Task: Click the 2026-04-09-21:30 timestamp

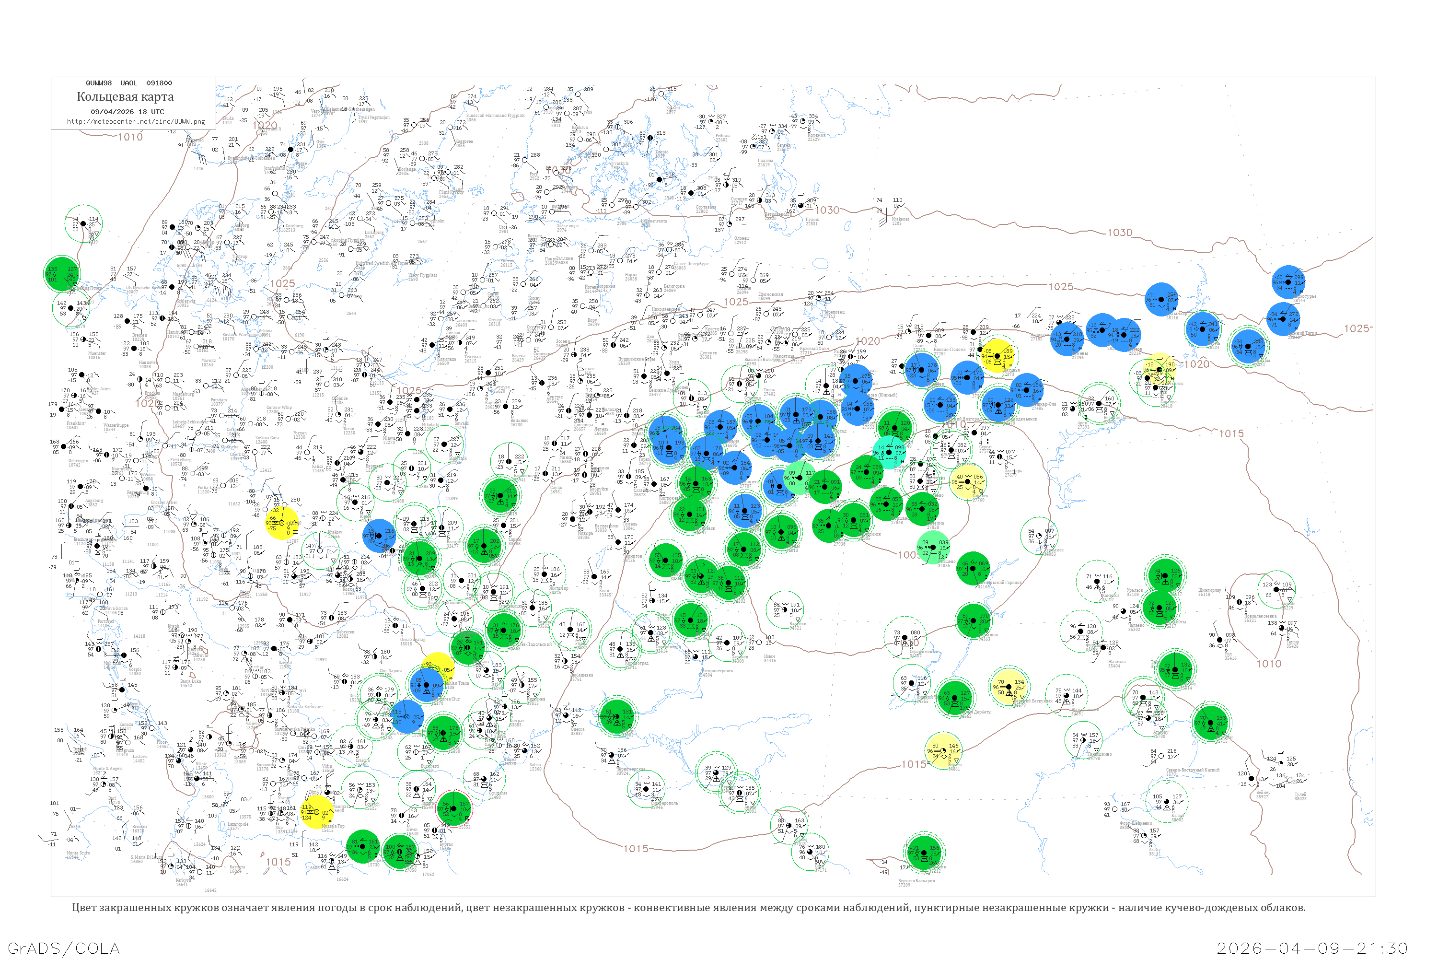Action: coord(1312,948)
